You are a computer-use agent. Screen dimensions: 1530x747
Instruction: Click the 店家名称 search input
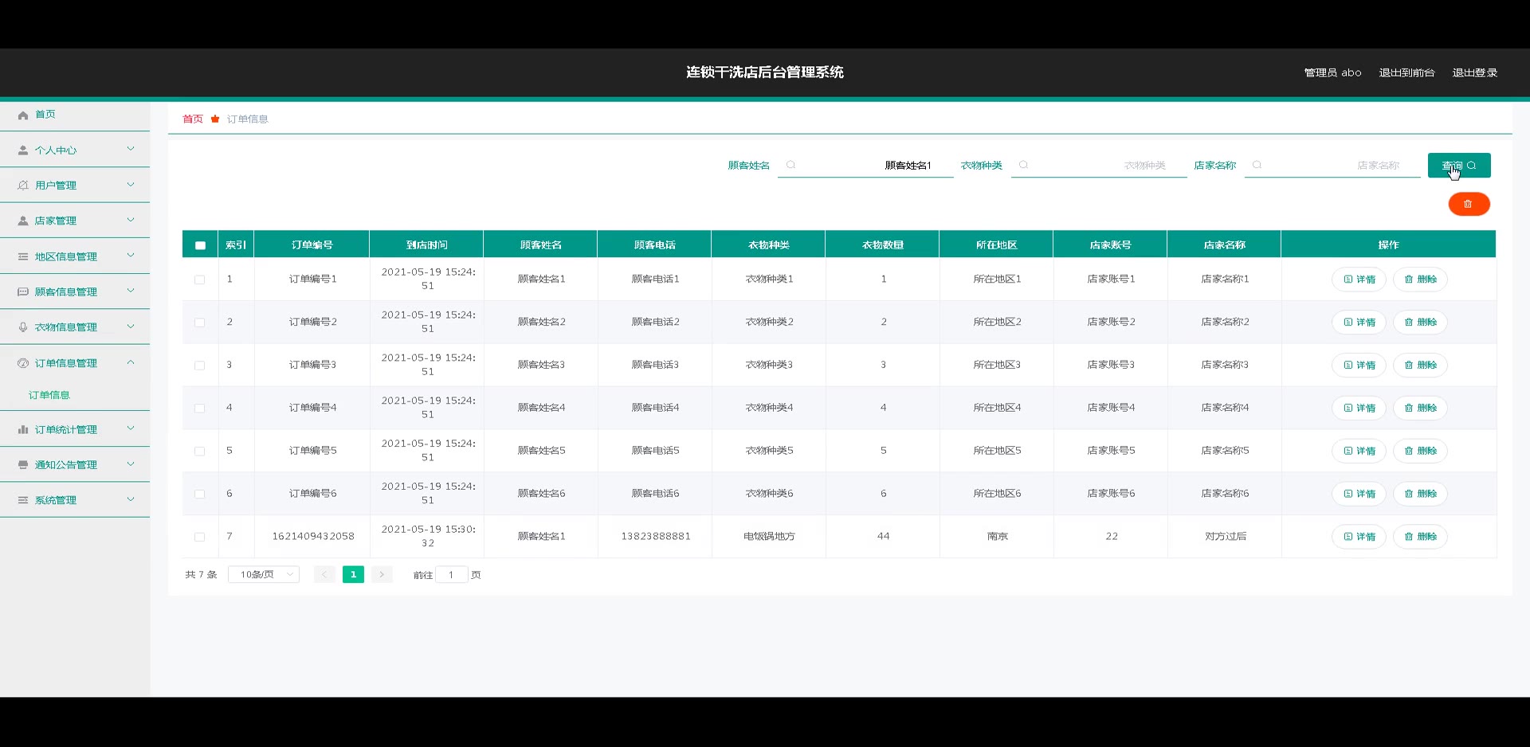tap(1332, 166)
